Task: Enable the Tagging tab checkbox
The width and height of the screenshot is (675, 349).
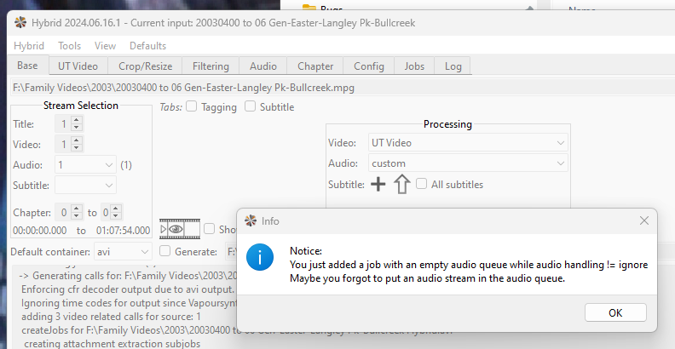Action: tap(192, 107)
